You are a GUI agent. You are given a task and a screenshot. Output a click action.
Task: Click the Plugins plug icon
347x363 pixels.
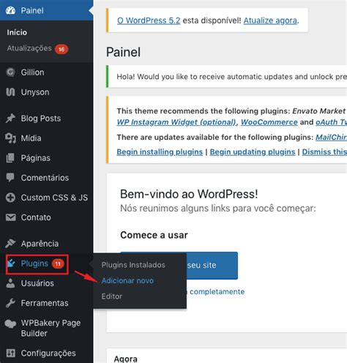11,263
